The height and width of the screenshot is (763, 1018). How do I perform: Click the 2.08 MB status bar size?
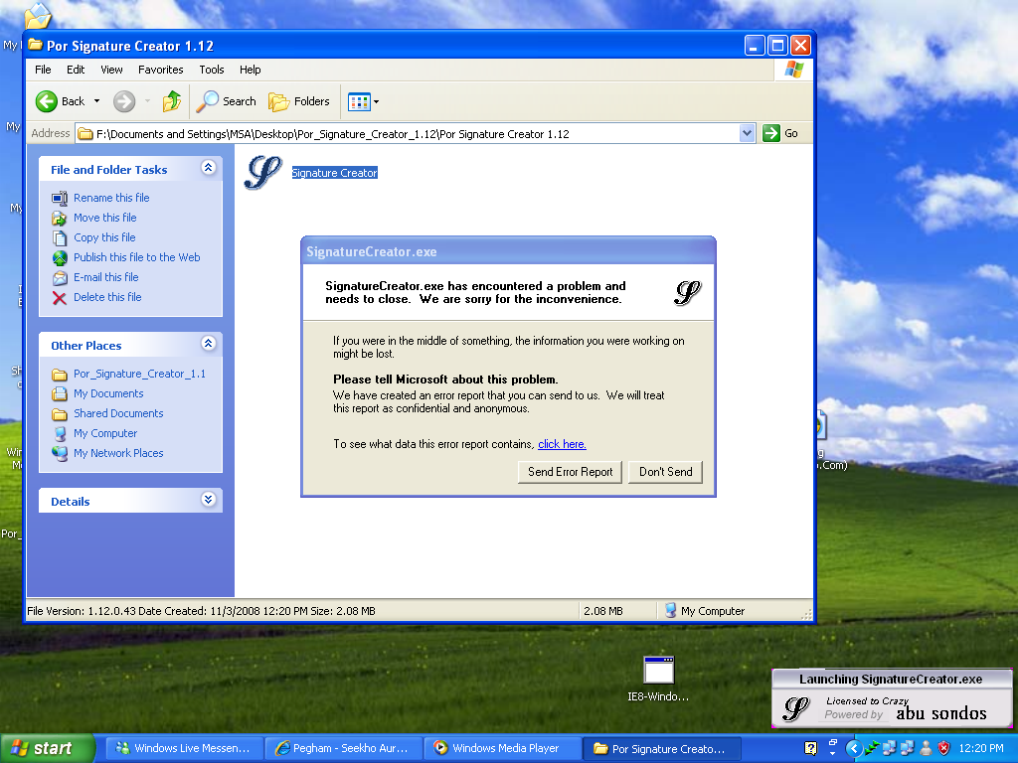coord(603,611)
